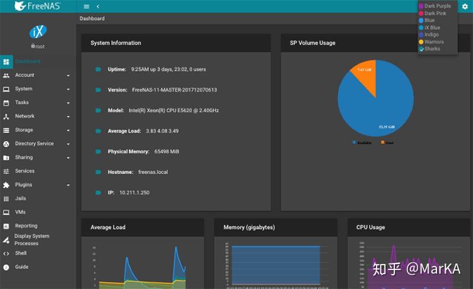Screen dimensions: 473x289
Task: Click the Guide info icon
Action: point(6,267)
